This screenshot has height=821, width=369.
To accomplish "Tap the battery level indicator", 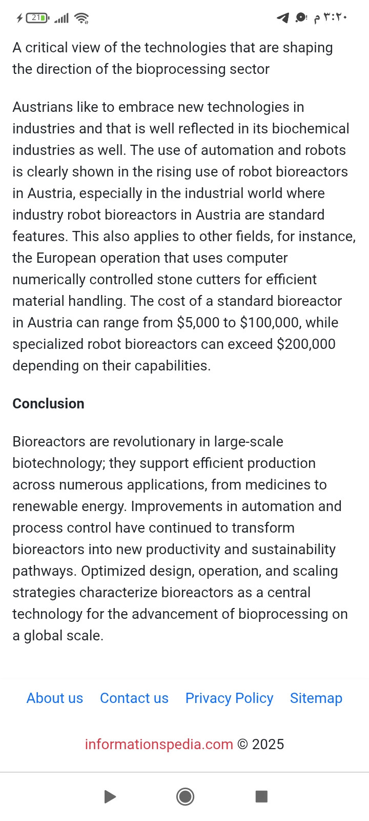I will (x=37, y=18).
